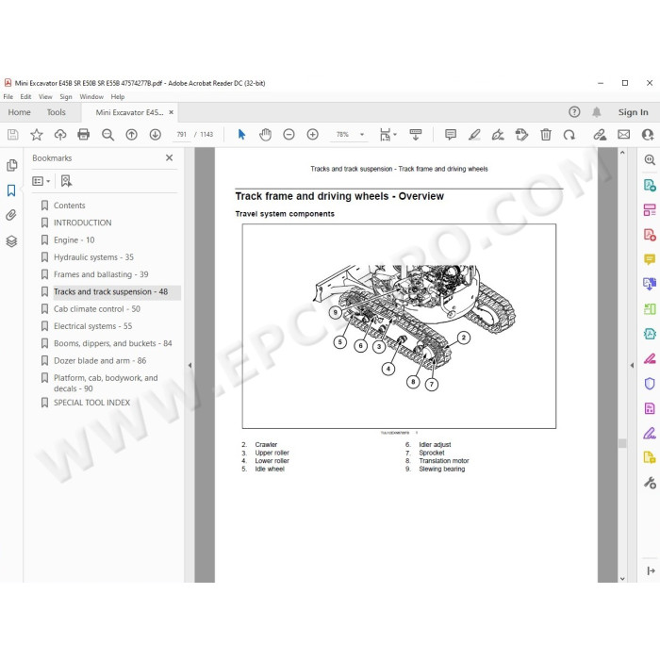Viewport: 660px width, 660px height.
Task: Open Platform, cab, bodywork, and decals bookmark
Action: (106, 383)
